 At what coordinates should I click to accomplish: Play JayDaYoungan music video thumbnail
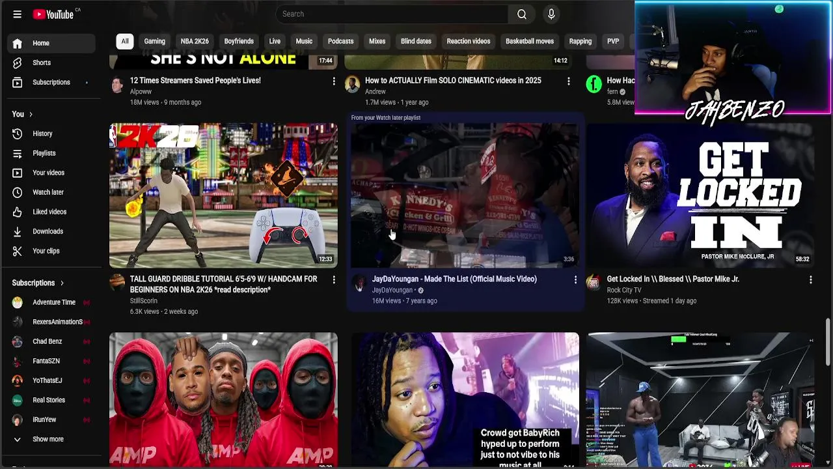(465, 195)
